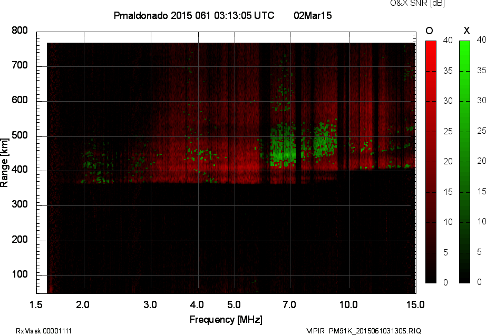Click the 4.0 frequency tick label
This screenshot has height=335, width=486.
197,304
